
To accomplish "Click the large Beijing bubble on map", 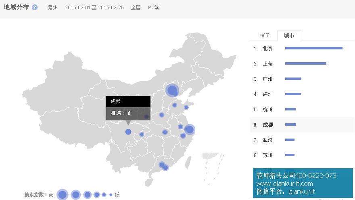I will coord(172,90).
